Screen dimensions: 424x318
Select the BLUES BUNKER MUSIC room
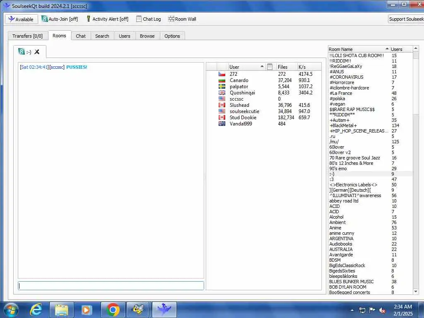(x=371, y=282)
